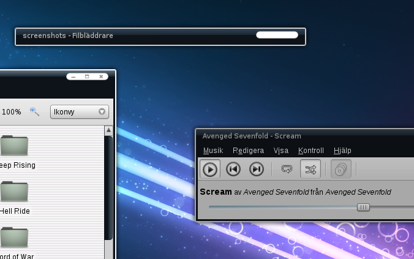414x259 pixels.
Task: Click the 100% zoom level text
Action: [x=12, y=112]
